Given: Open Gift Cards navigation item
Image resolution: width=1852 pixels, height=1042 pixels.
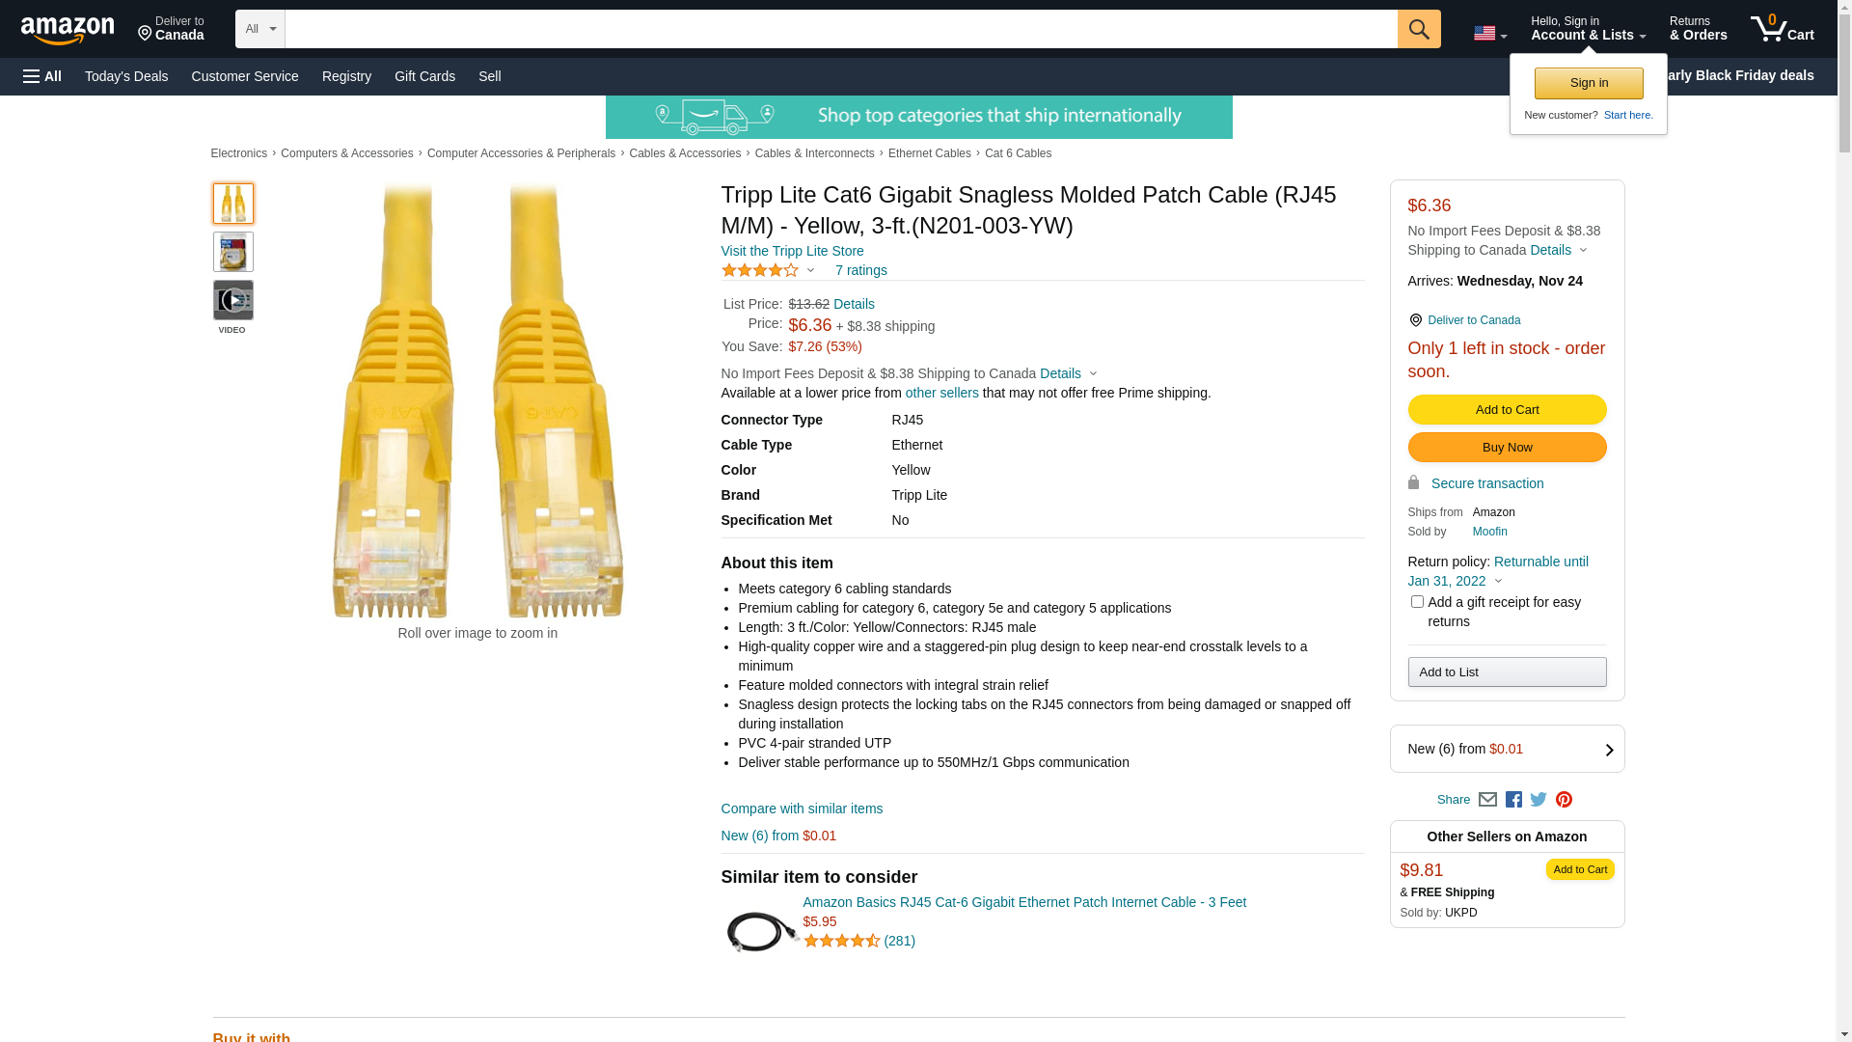Looking at the screenshot, I should click(x=424, y=76).
